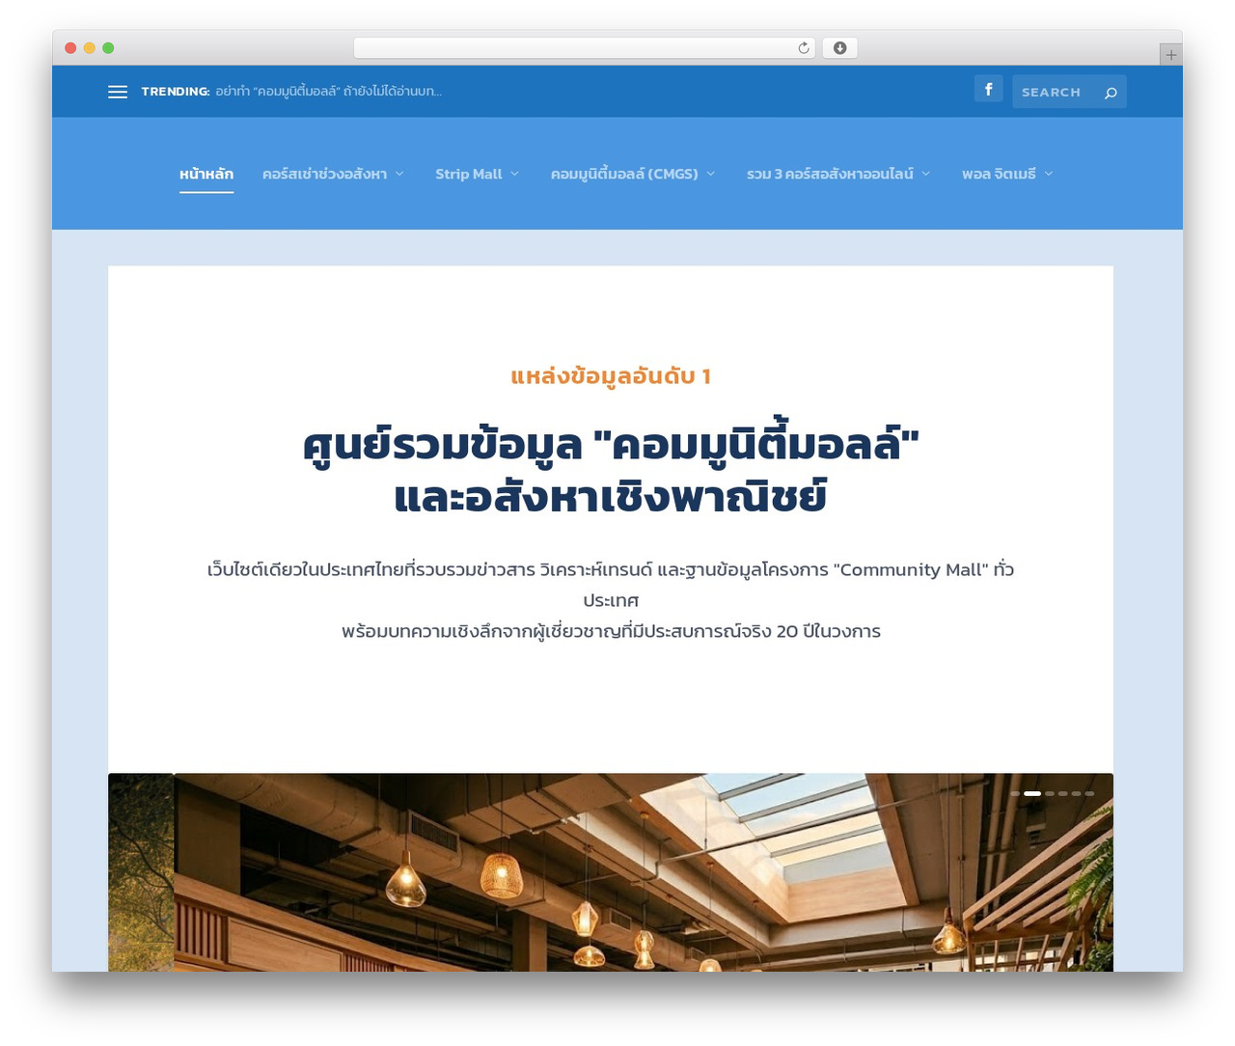The height and width of the screenshot is (1046, 1235).
Task: Open the พอล จิตเมธี dropdown
Action: (1007, 174)
